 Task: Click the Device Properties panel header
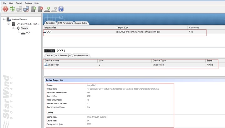click(x=135, y=80)
